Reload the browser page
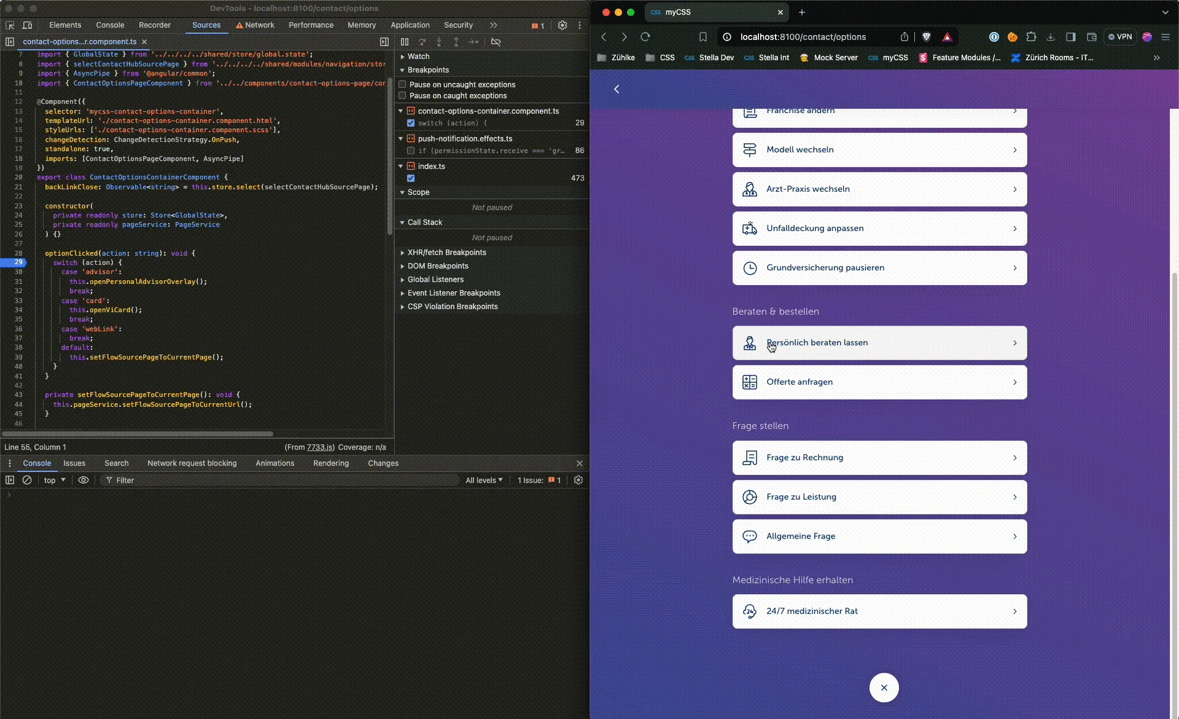Screen dimensions: 1179x719 [x=645, y=37]
